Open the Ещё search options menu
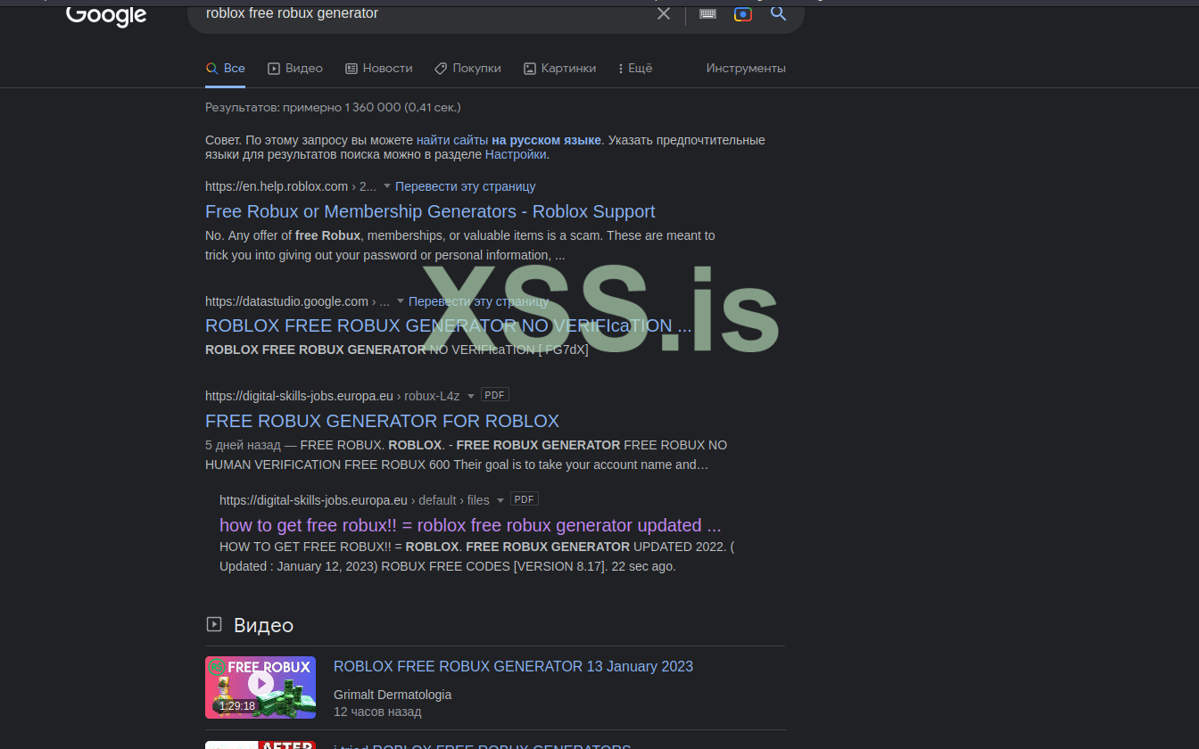The image size is (1199, 749). [633, 68]
